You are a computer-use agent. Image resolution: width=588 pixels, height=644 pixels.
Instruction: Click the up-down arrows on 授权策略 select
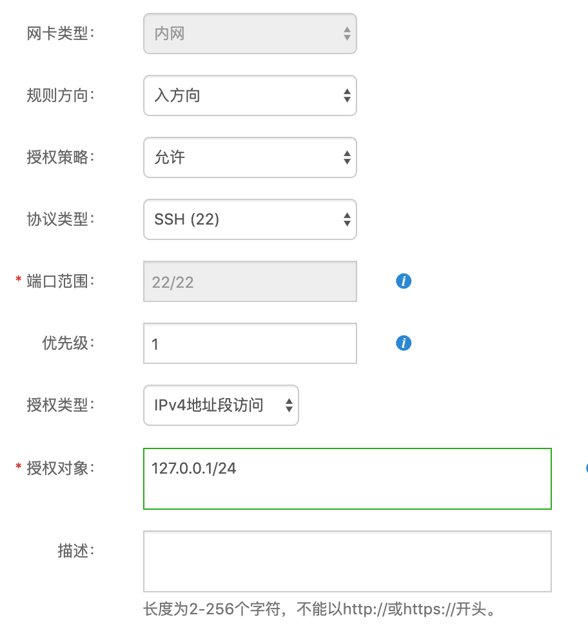347,157
